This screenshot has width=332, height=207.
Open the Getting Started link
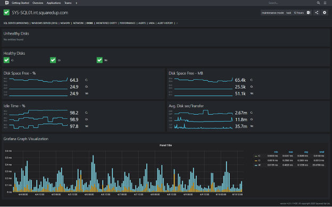[x=20, y=3]
